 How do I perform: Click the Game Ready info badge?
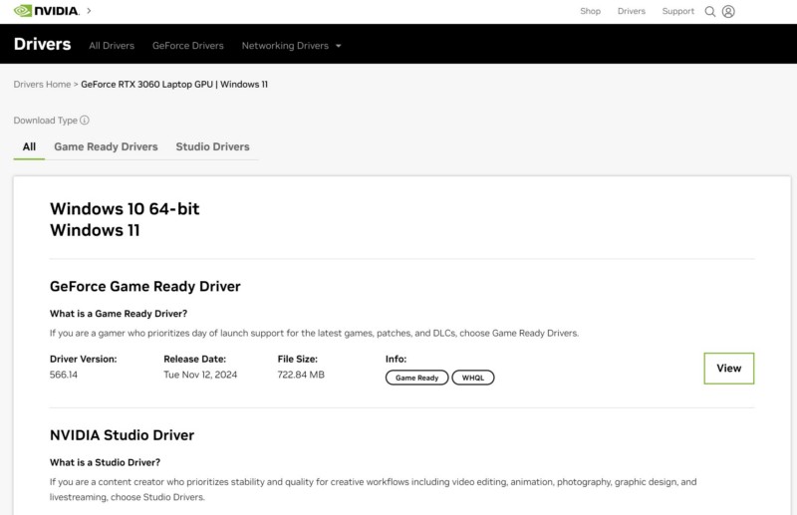click(416, 378)
